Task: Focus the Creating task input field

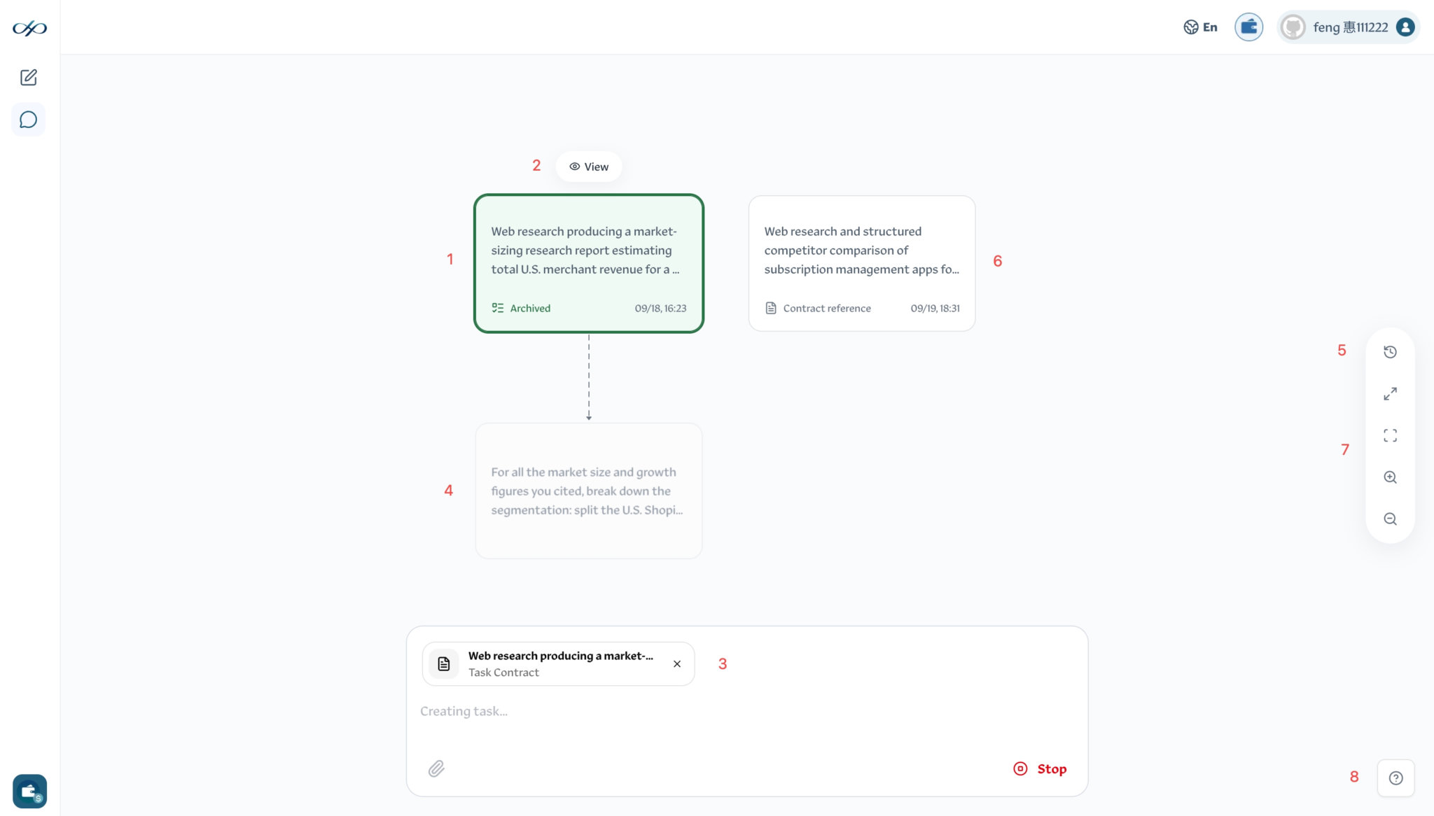Action: (x=746, y=712)
